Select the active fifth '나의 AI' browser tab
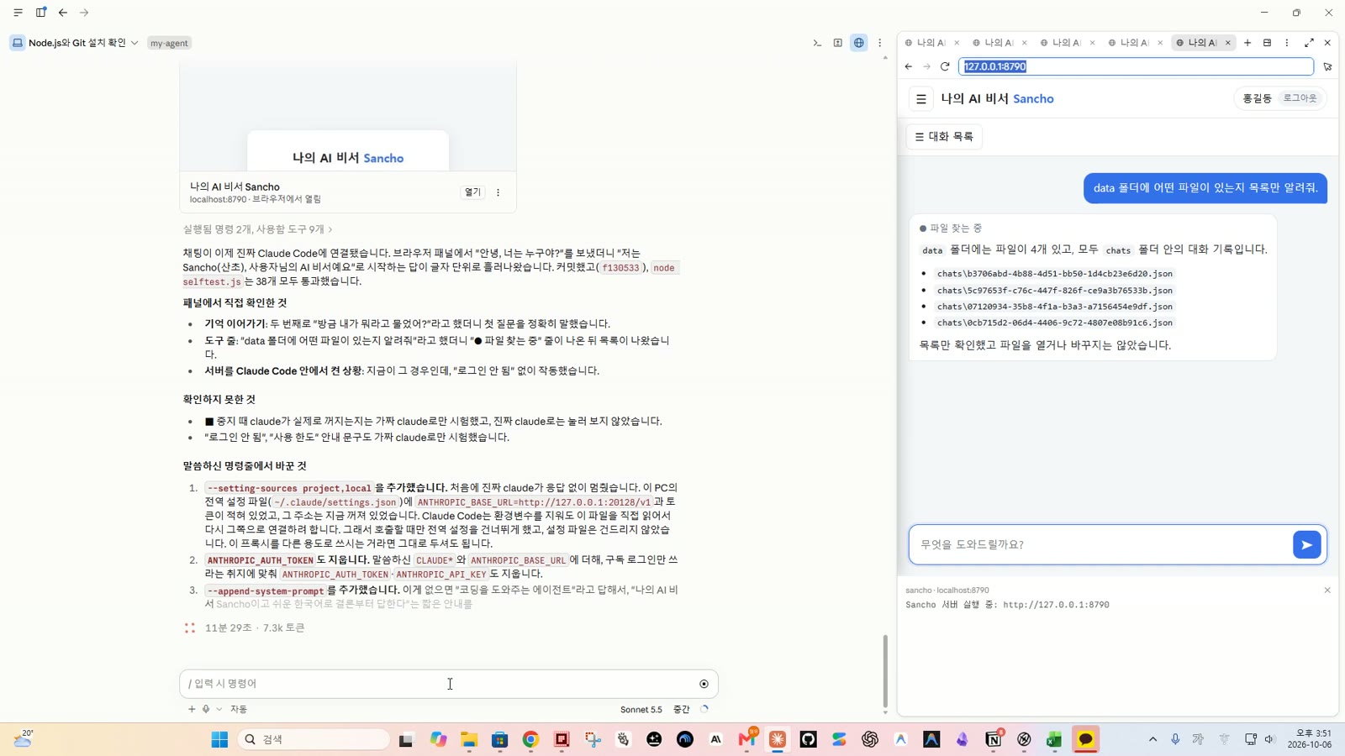Image resolution: width=1345 pixels, height=756 pixels. [x=1197, y=43]
